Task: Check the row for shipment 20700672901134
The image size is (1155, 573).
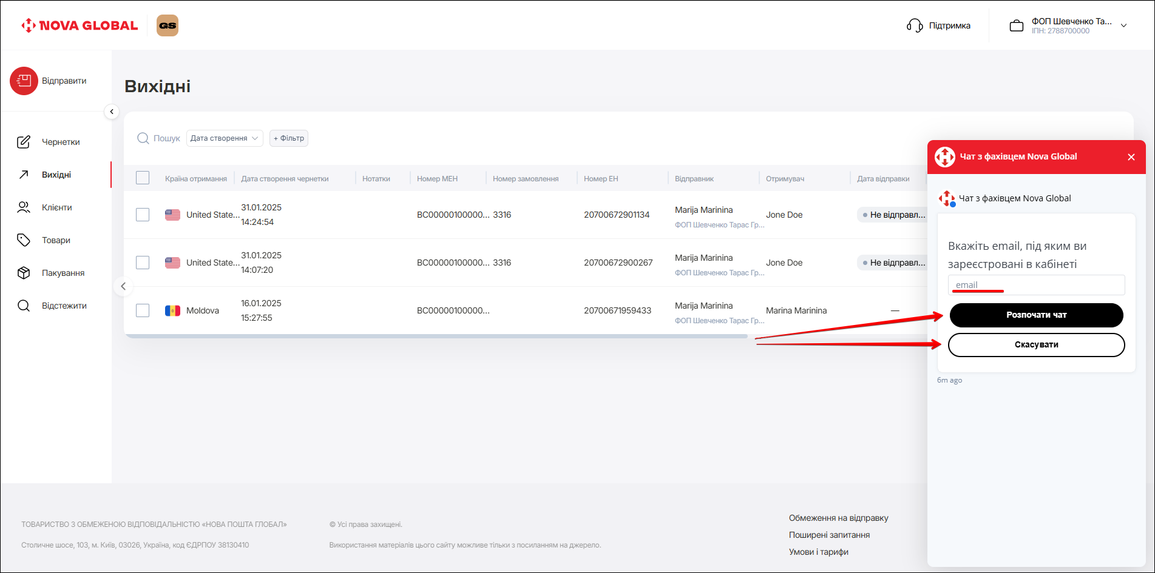Action: pos(143,215)
